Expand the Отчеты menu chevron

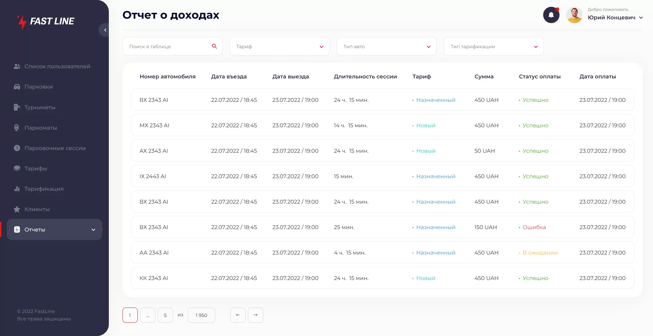tap(93, 230)
